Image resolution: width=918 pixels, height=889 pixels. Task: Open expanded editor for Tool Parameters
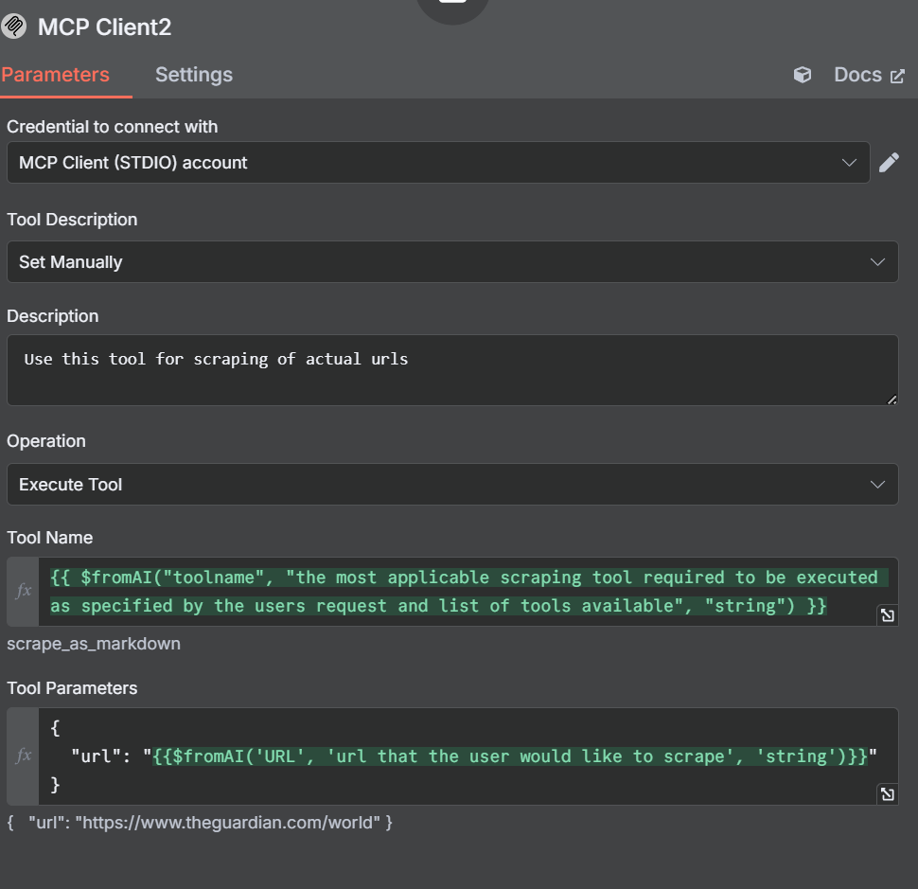pos(887,794)
